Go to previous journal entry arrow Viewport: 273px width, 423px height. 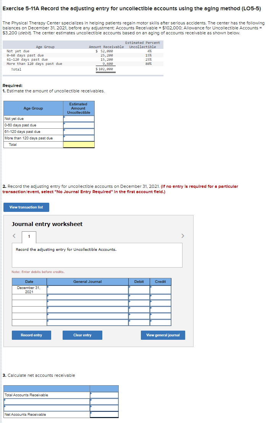pos(14,236)
